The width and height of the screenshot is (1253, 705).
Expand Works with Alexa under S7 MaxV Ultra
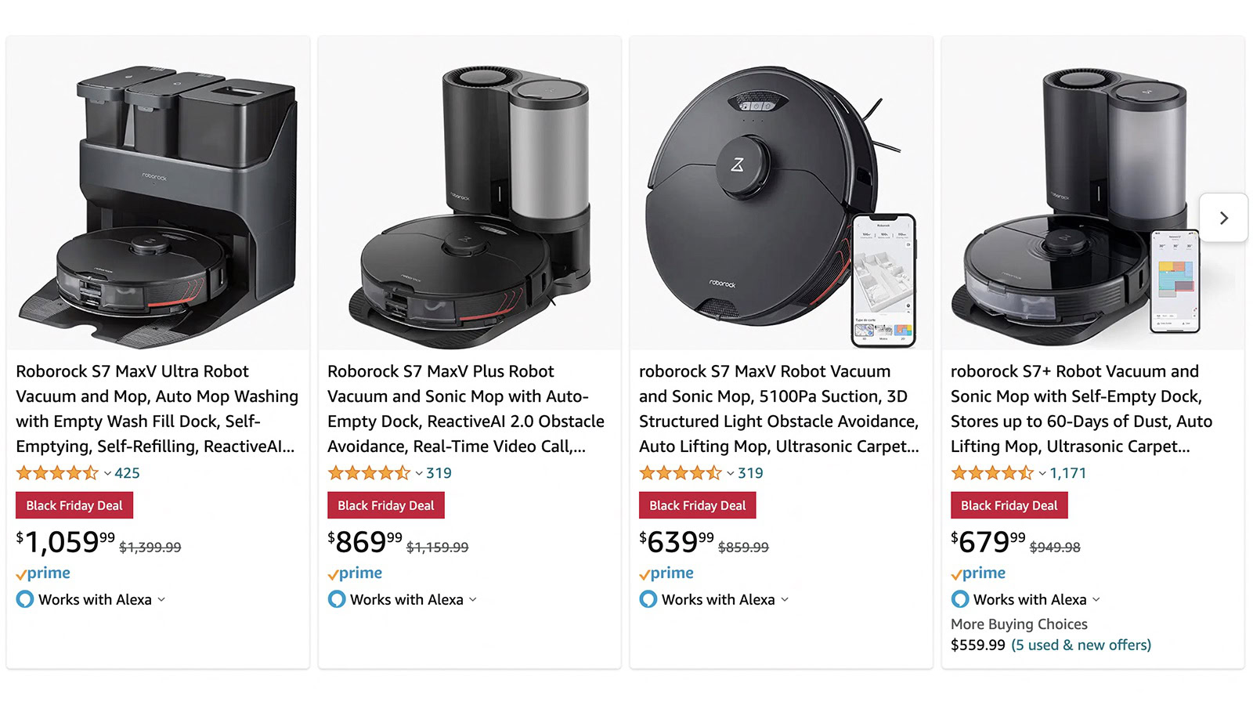pos(161,599)
